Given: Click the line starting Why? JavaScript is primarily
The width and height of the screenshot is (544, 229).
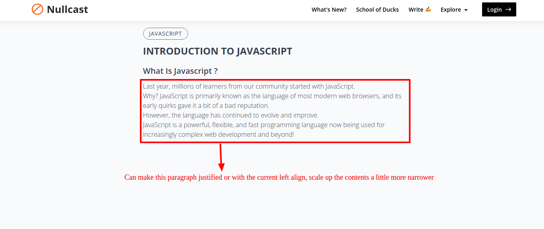Looking at the screenshot, I should (272, 96).
